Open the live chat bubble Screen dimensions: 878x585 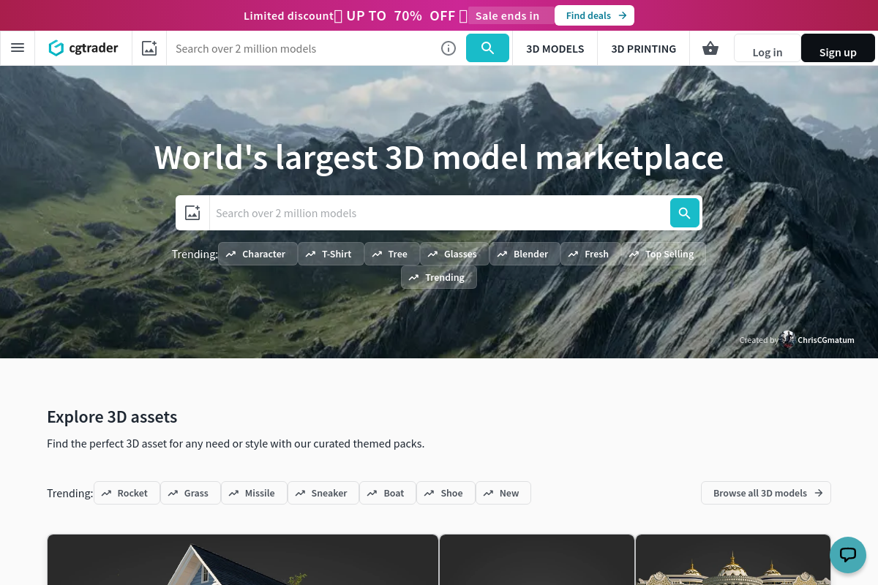click(848, 554)
